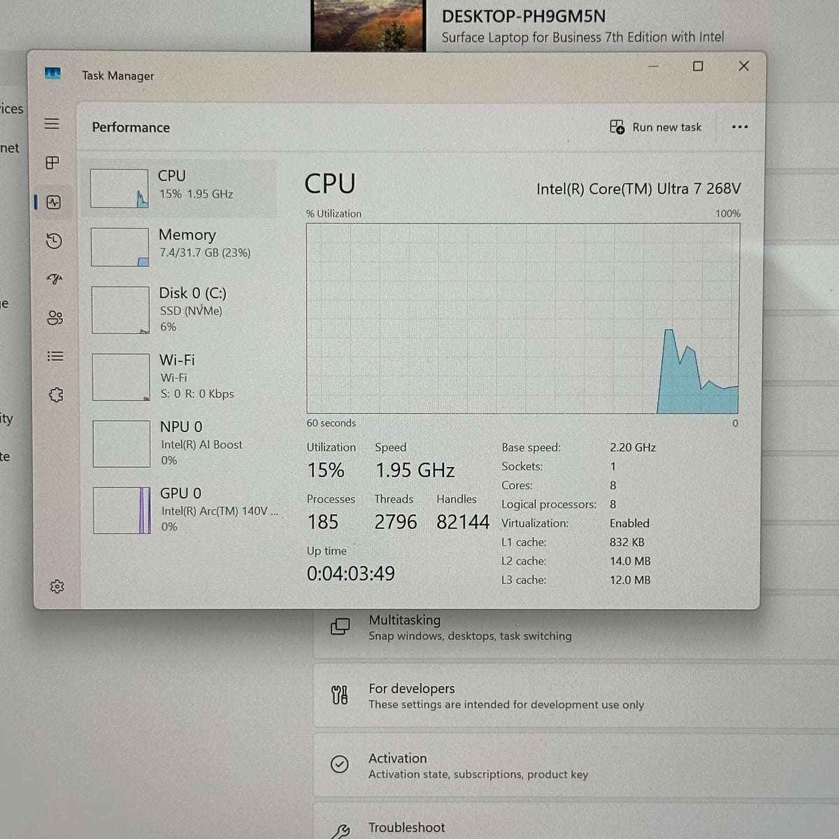Open the three-dot more options menu

pos(740,127)
